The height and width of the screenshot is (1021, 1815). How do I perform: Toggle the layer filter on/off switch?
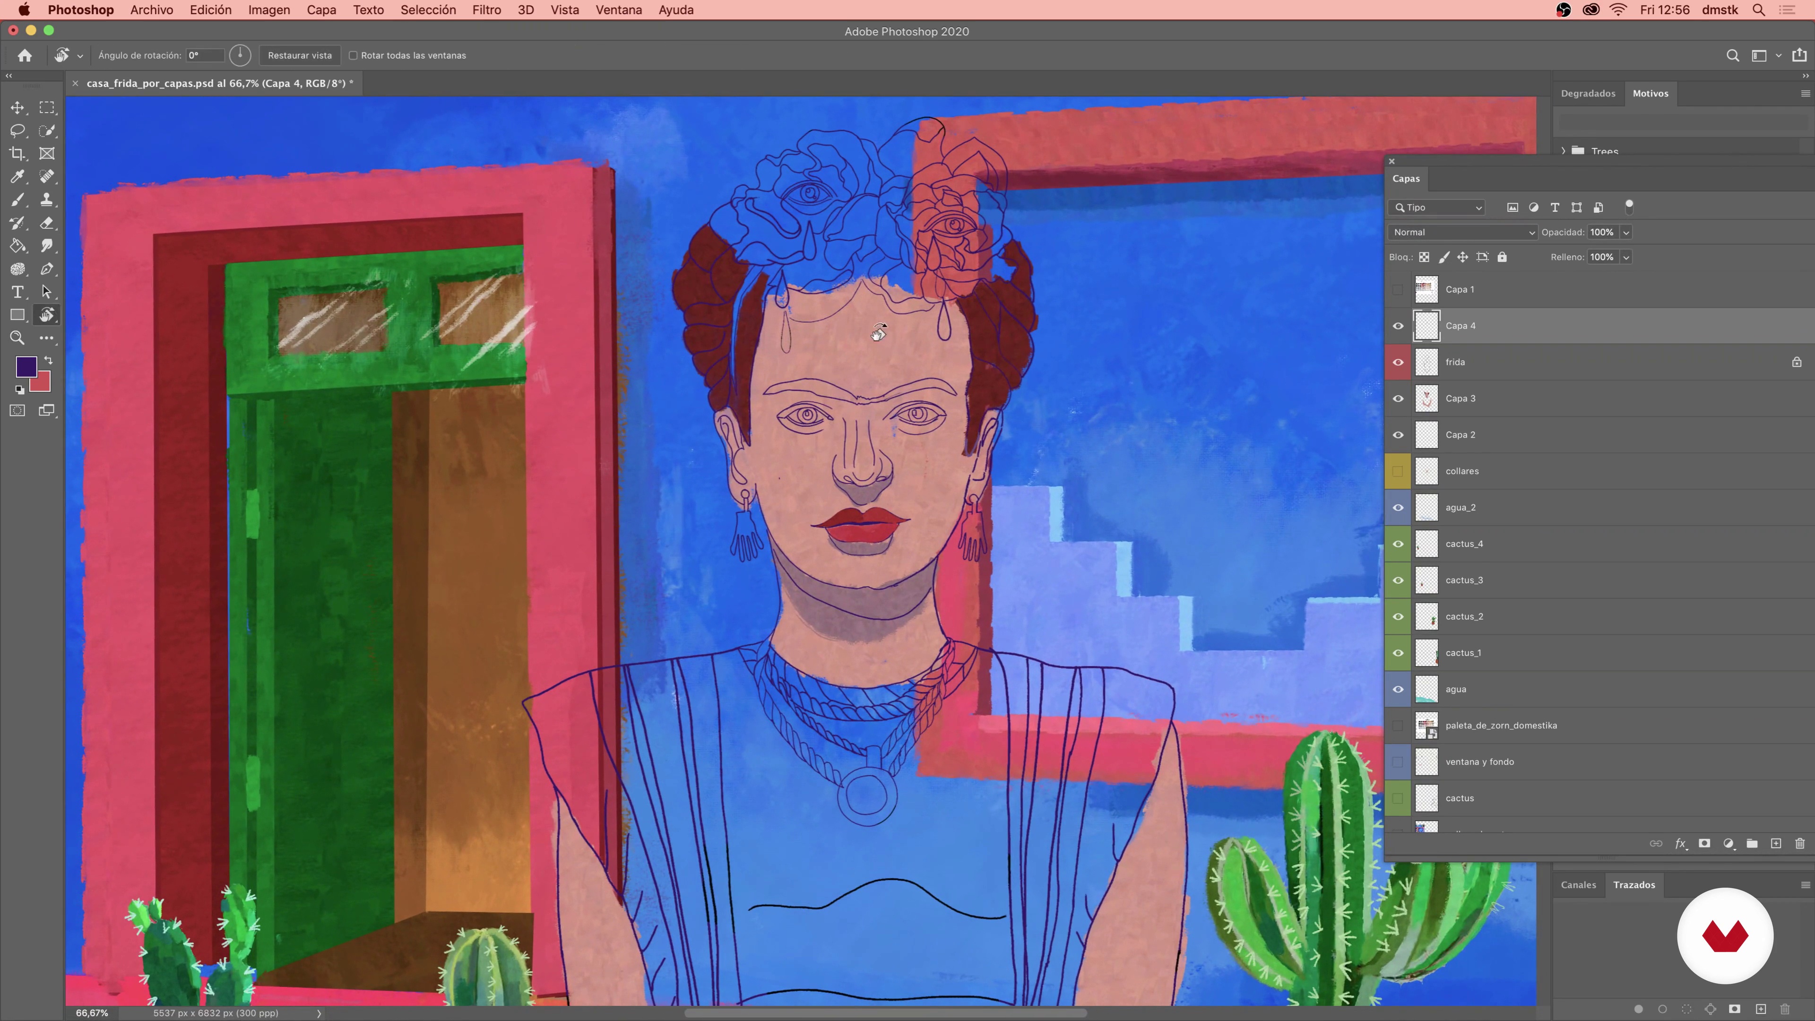(x=1629, y=207)
